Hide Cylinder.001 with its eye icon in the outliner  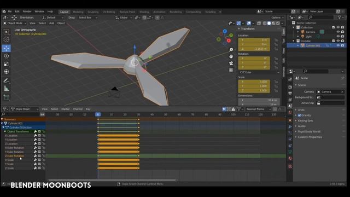pyautogui.click(x=338, y=45)
